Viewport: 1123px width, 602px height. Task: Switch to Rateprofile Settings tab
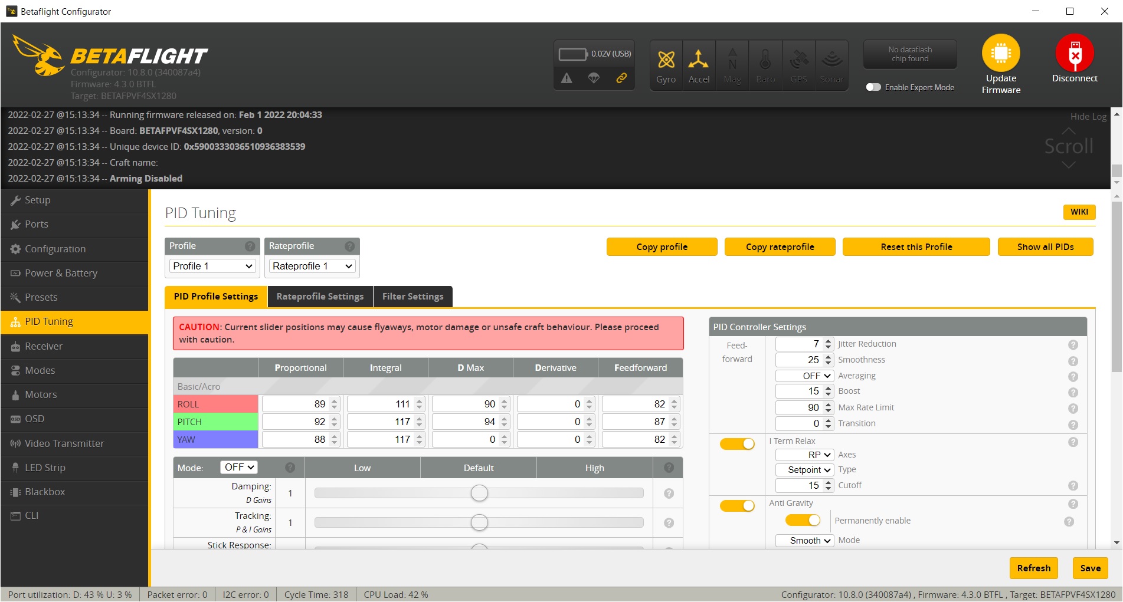tap(320, 297)
